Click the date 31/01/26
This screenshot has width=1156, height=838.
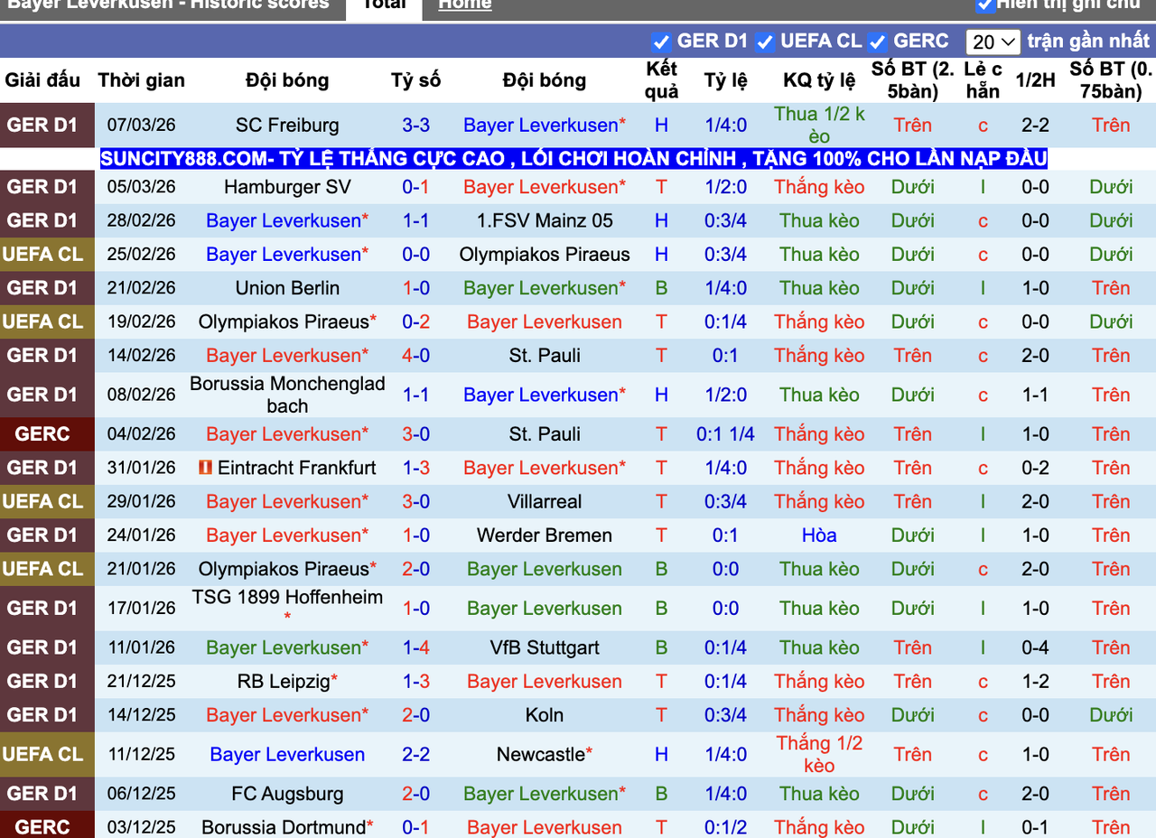point(142,468)
